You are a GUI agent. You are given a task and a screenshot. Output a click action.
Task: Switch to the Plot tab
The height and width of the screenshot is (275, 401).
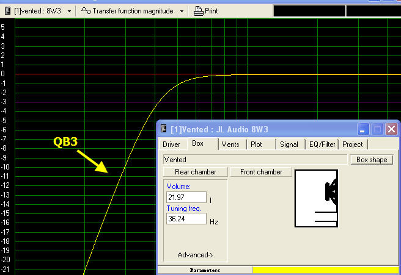coord(256,145)
